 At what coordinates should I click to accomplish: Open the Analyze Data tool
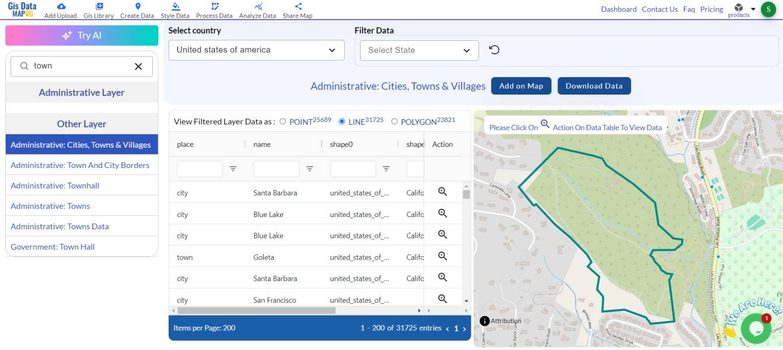click(x=257, y=10)
